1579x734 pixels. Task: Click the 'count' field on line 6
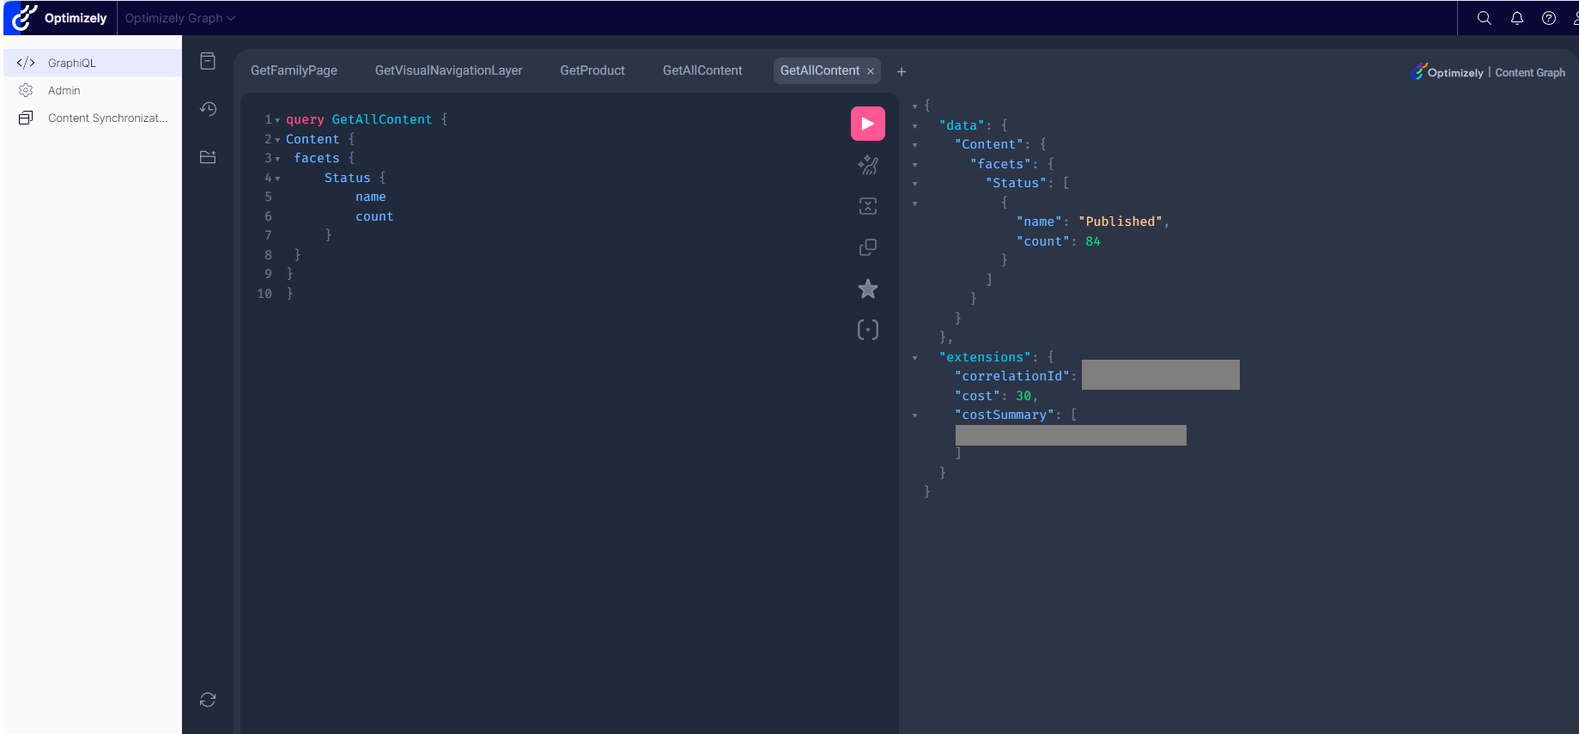(374, 216)
